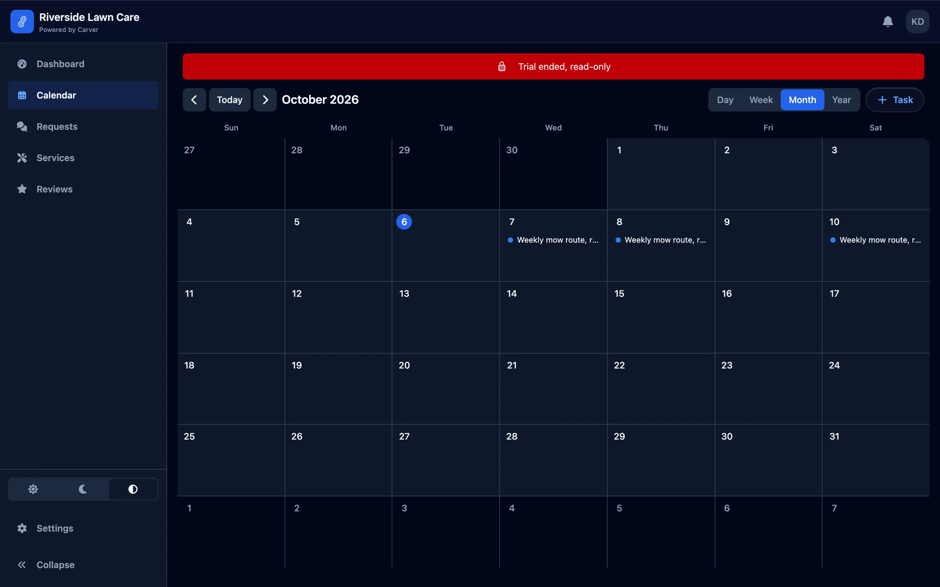Select October 20 cell
Image resolution: width=940 pixels, height=587 pixels.
[x=446, y=389]
